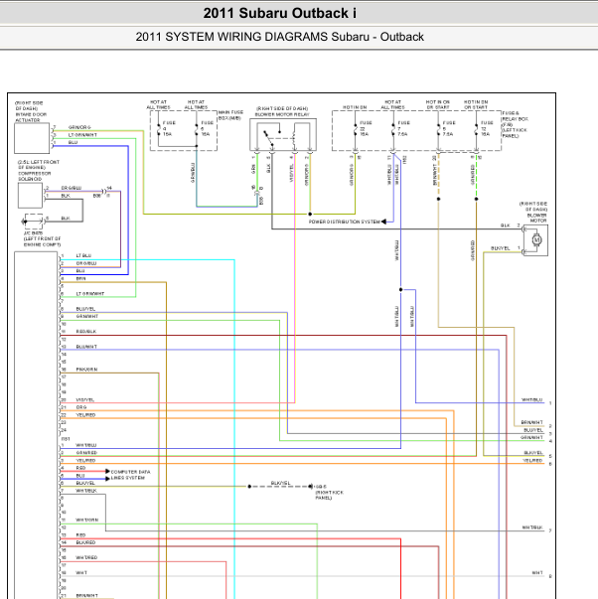Click the Power Distribution System label
The width and height of the screenshot is (598, 599).
click(x=345, y=222)
